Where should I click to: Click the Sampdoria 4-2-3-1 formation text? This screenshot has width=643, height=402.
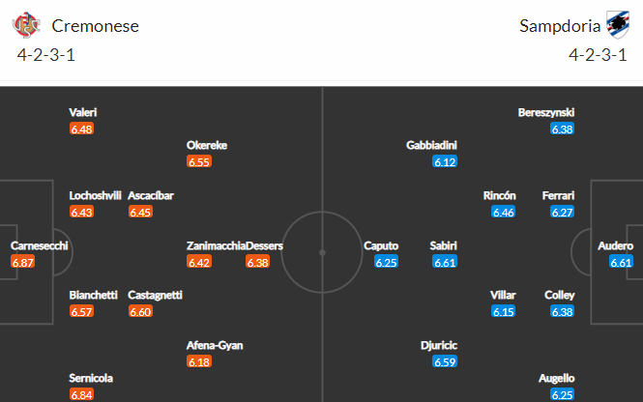click(598, 54)
